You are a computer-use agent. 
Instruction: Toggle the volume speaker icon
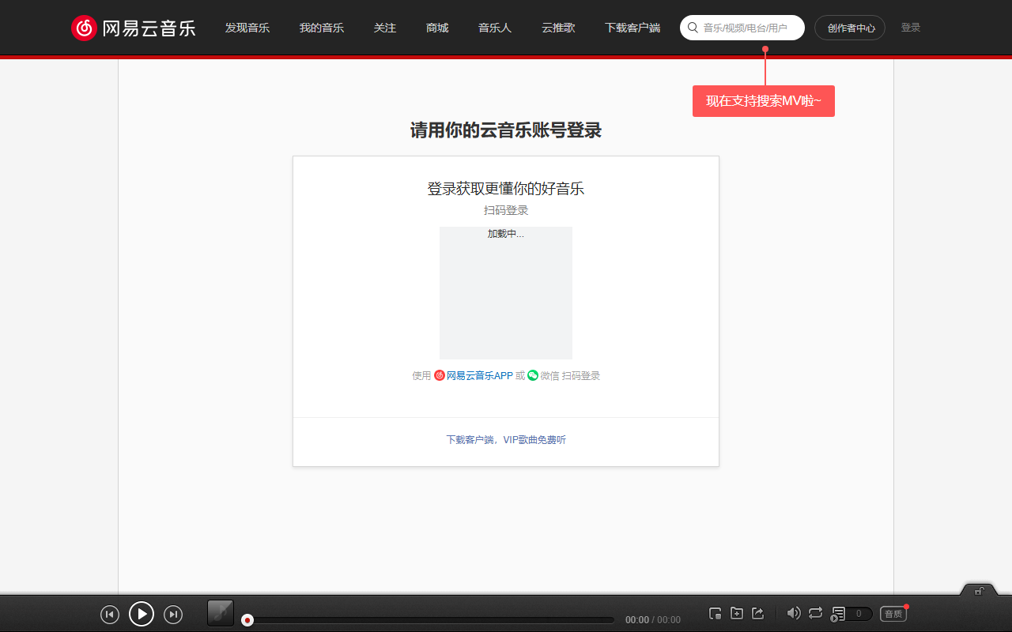click(794, 613)
